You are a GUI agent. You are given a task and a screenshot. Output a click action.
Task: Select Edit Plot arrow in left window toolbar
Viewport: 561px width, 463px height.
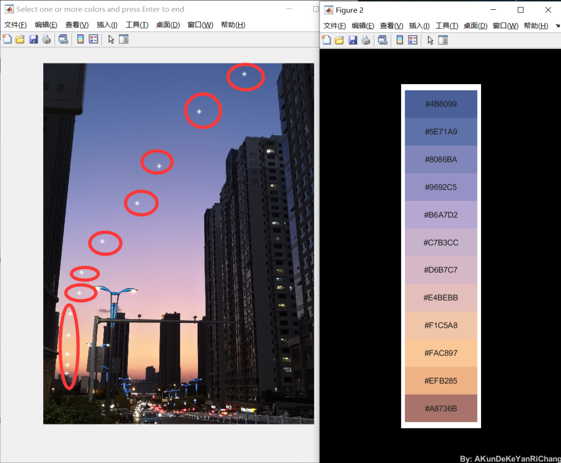(x=111, y=39)
